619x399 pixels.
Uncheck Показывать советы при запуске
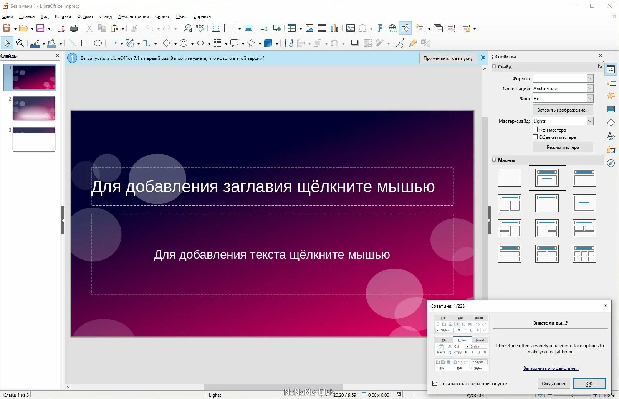(x=435, y=383)
